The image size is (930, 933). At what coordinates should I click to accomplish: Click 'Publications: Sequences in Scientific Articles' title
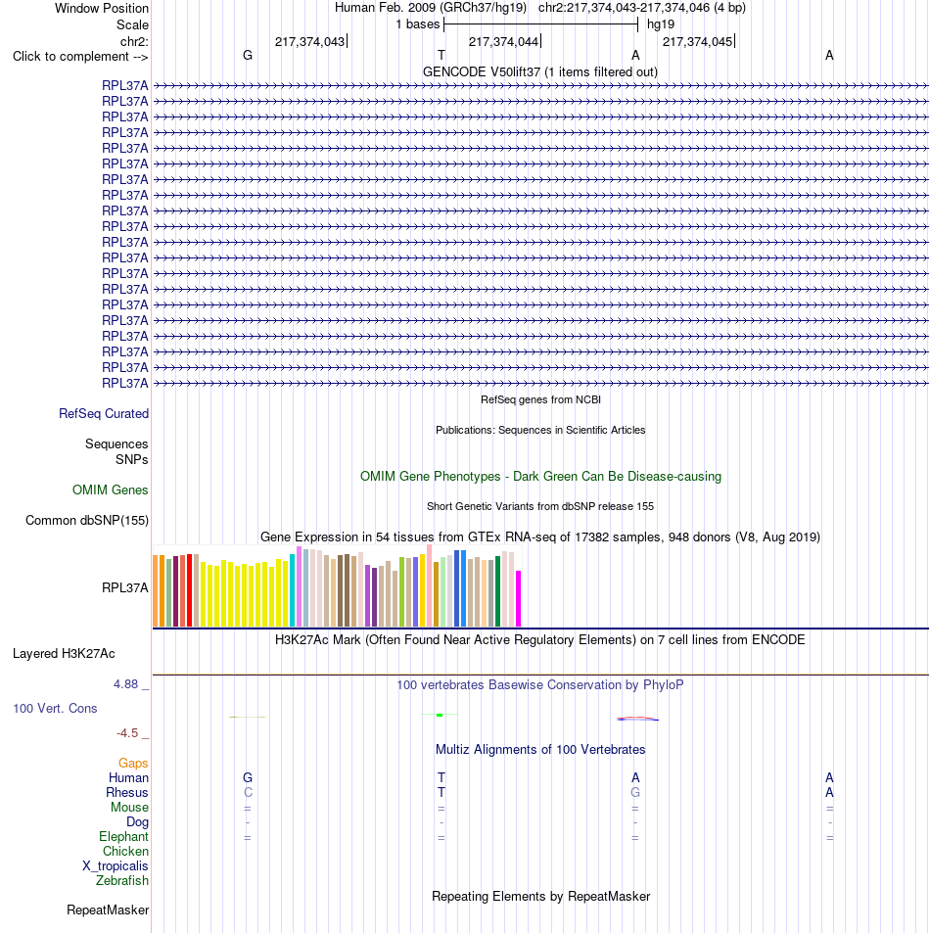tap(540, 430)
